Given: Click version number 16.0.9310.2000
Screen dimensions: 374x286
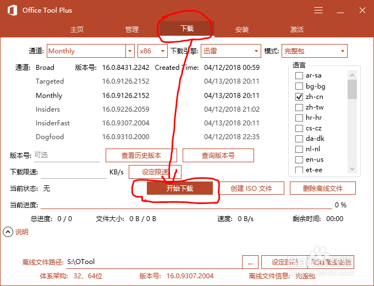Looking at the screenshot, I should (126, 137).
